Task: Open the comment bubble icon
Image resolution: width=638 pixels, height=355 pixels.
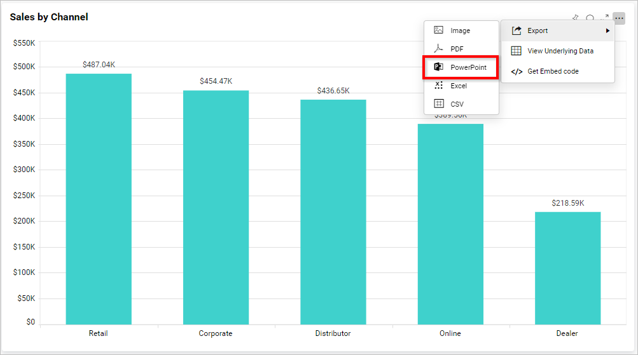Action: tap(590, 18)
